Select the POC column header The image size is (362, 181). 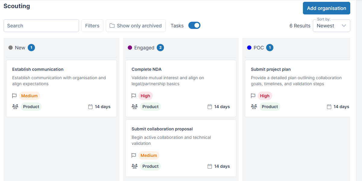tap(259, 48)
